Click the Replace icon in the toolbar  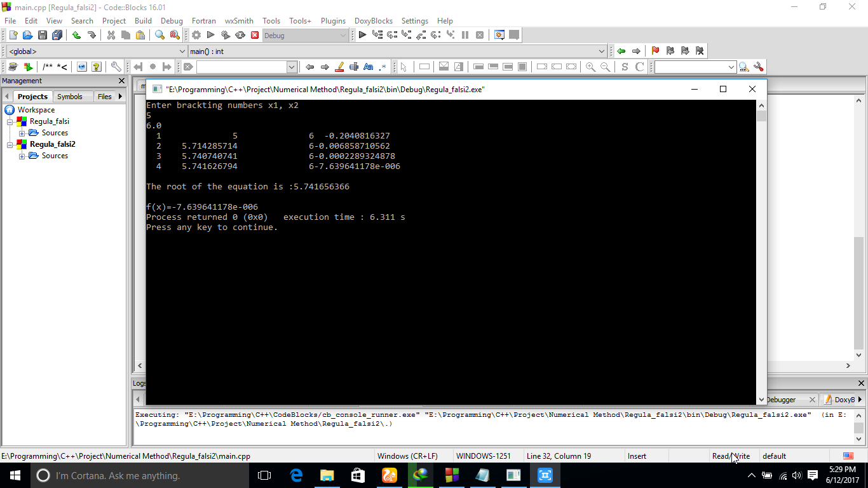[174, 36]
